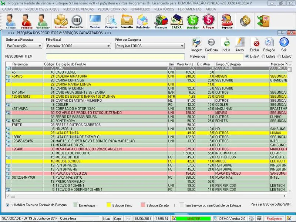Screen dimensions: 296x222
Task: Toggle Habilitar Cores no Controle de Estoque
Action: 8,205
